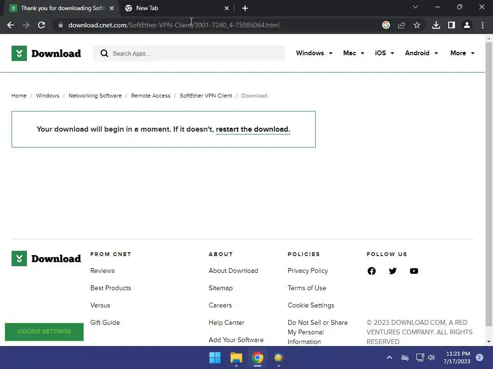
Task: Open Sitemap footer link
Action: (x=221, y=288)
